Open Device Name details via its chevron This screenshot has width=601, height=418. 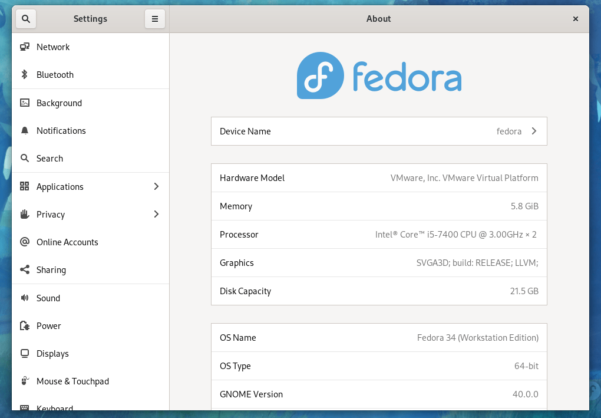coord(533,131)
